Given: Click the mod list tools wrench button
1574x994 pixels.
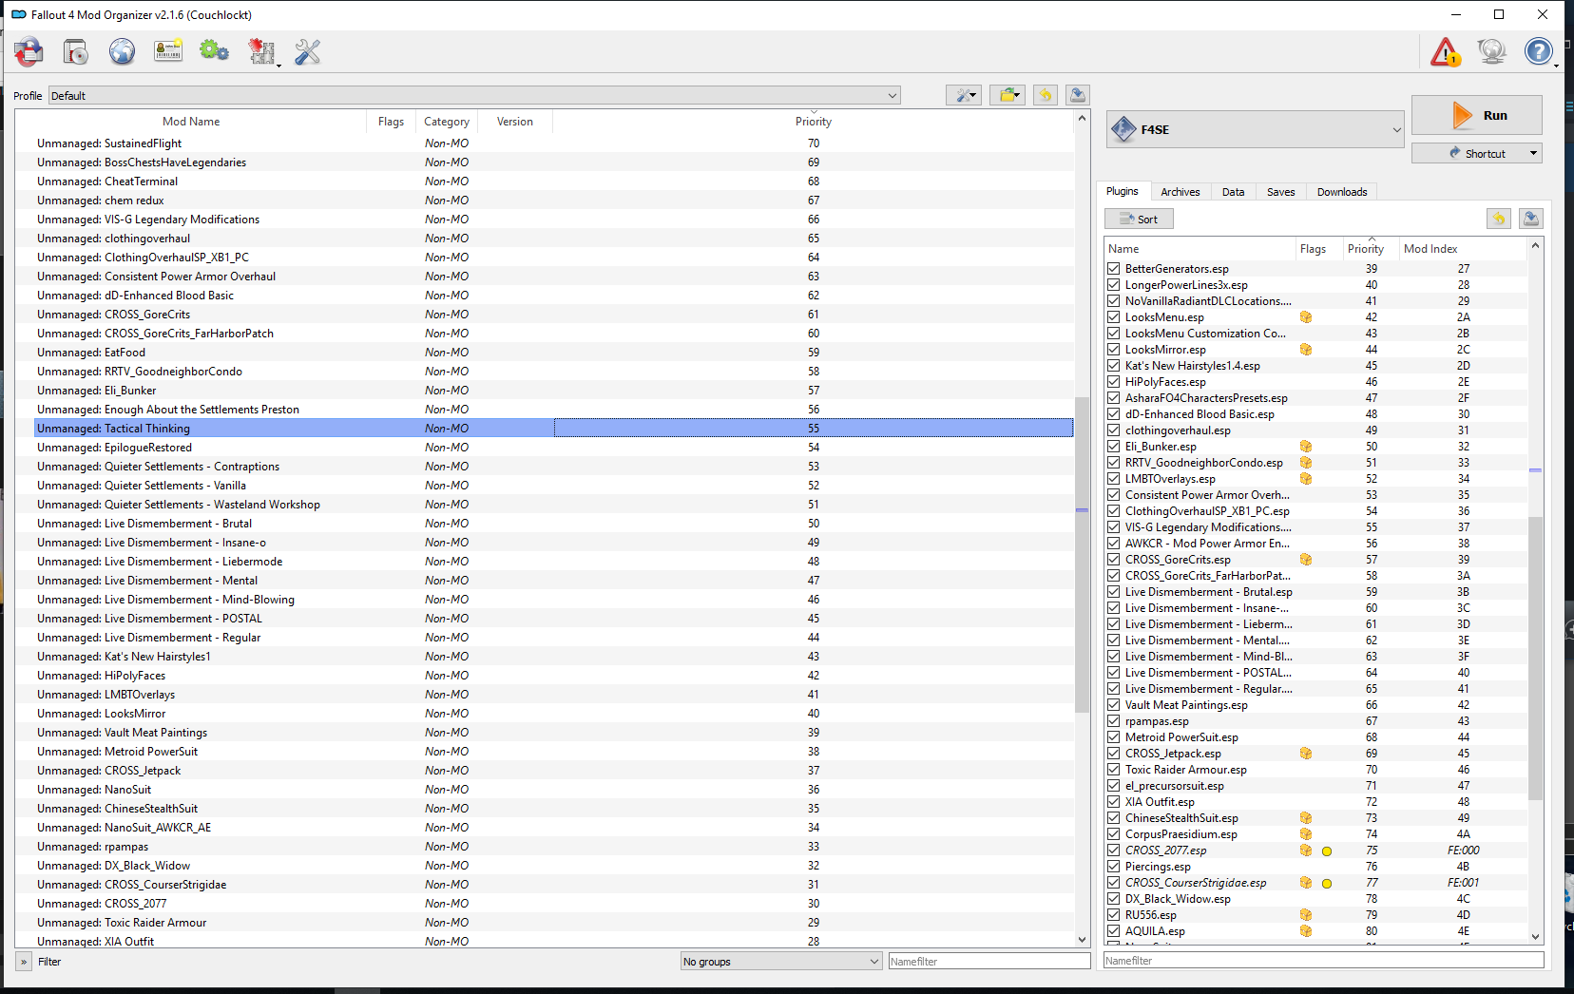Looking at the screenshot, I should 964,95.
